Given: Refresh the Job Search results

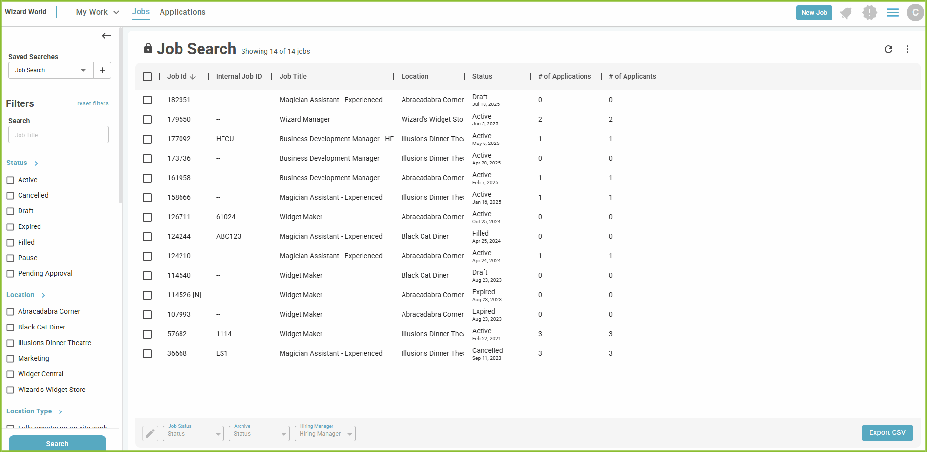Looking at the screenshot, I should pos(888,49).
